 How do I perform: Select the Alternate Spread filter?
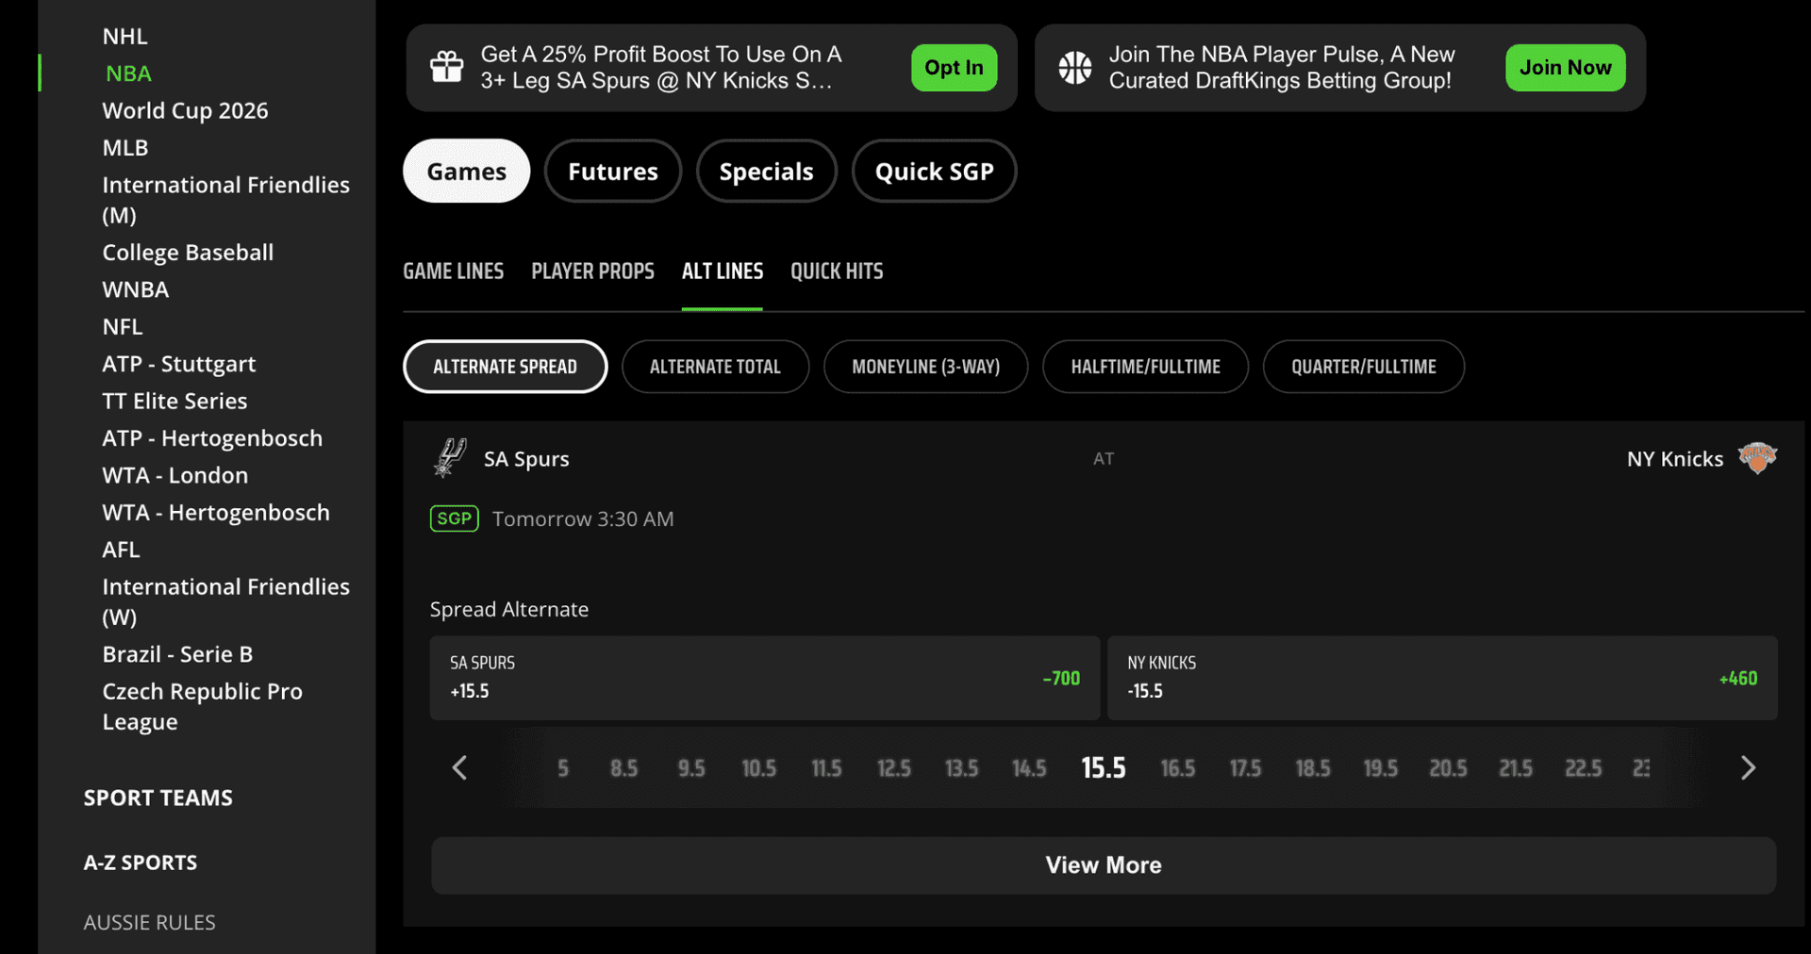[x=506, y=367]
